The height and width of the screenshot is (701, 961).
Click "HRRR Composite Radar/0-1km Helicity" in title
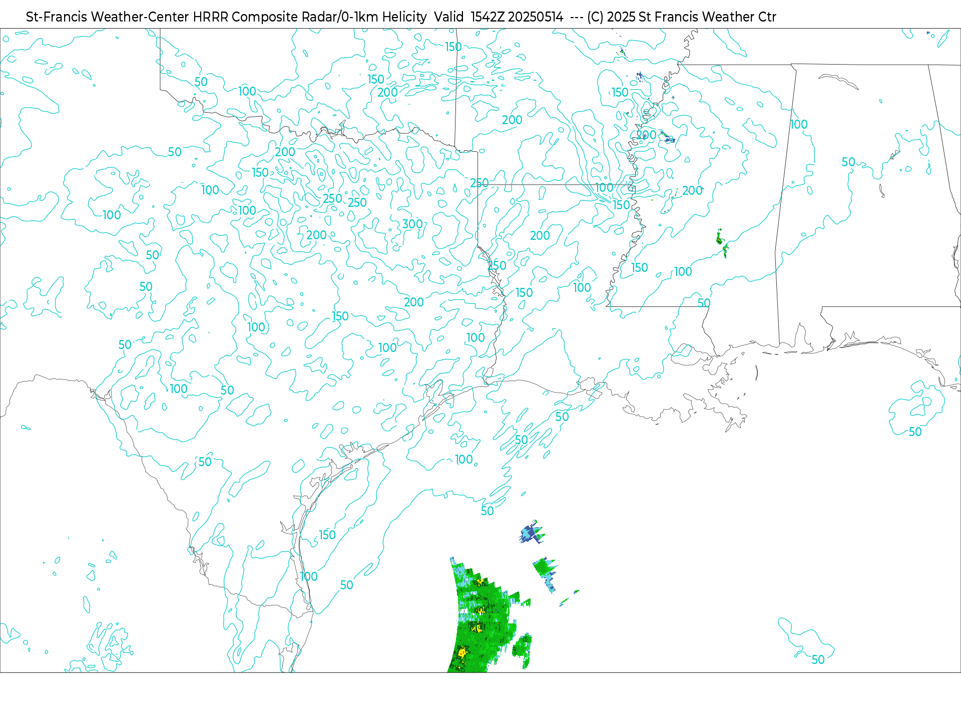tap(310, 17)
